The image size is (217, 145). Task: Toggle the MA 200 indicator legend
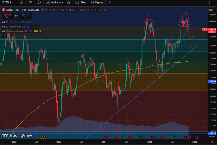tap(14, 31)
